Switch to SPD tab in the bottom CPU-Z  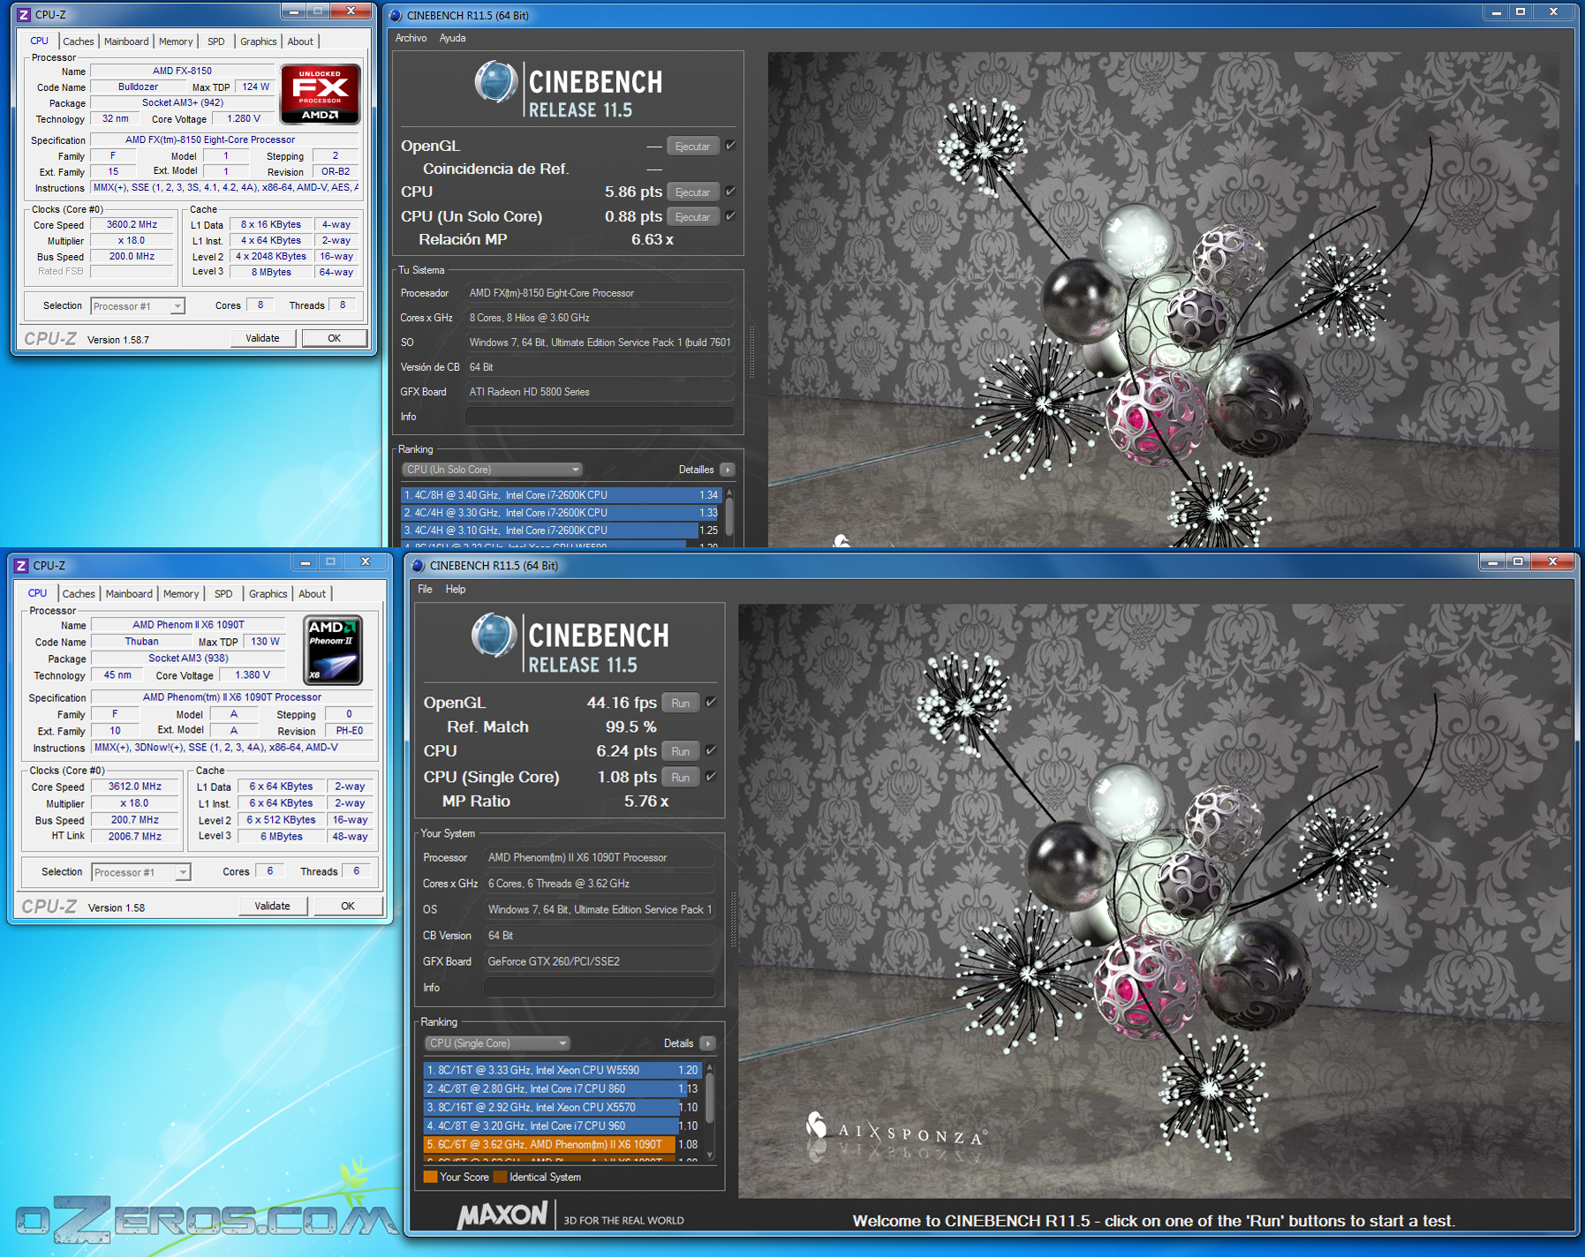click(x=223, y=594)
